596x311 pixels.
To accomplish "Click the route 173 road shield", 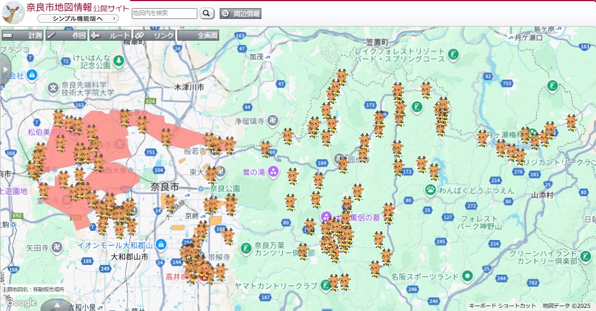I will coord(370,105).
